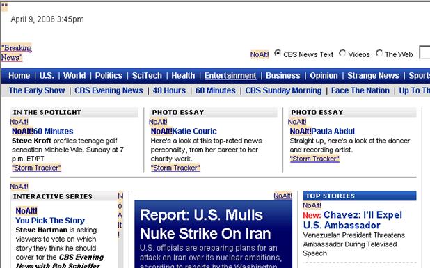Click NoAlt! image under the Paula Abdul header
Viewport: 430px width, 268px height.
pos(297,122)
